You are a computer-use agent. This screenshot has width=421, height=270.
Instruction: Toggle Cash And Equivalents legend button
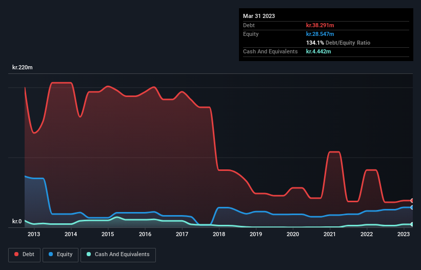pyautogui.click(x=118, y=255)
